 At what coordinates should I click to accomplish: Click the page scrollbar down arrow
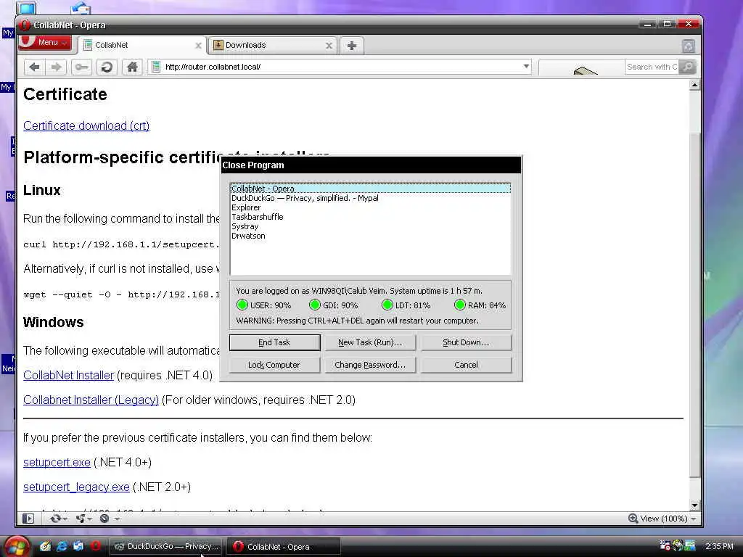pyautogui.click(x=694, y=506)
